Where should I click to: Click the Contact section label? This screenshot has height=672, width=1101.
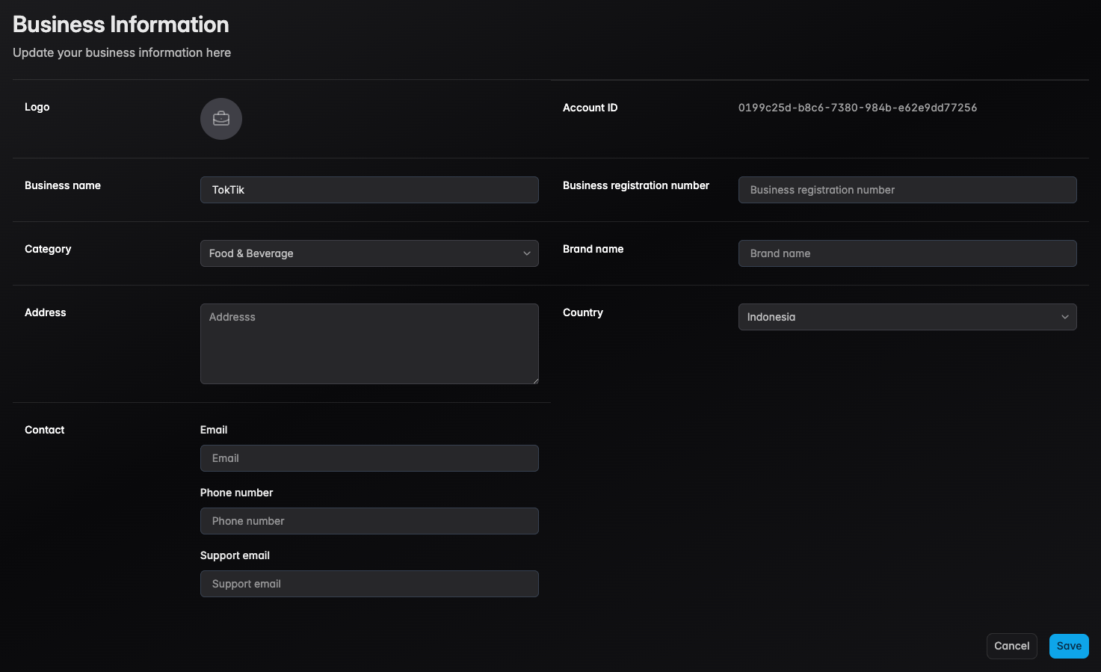point(45,430)
